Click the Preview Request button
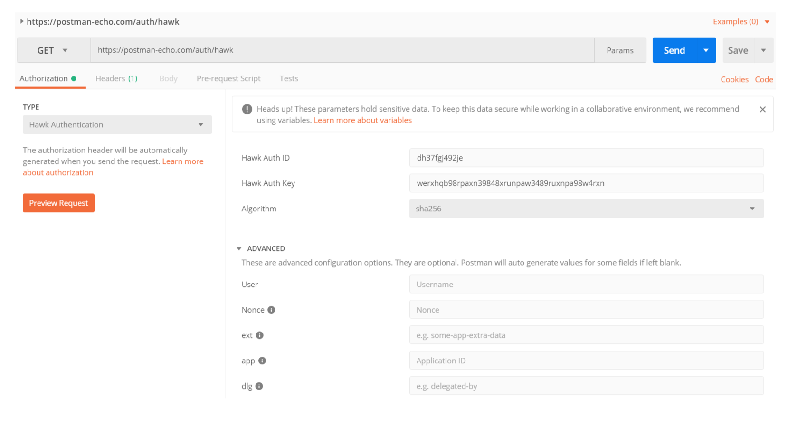807x437 pixels. (x=58, y=203)
